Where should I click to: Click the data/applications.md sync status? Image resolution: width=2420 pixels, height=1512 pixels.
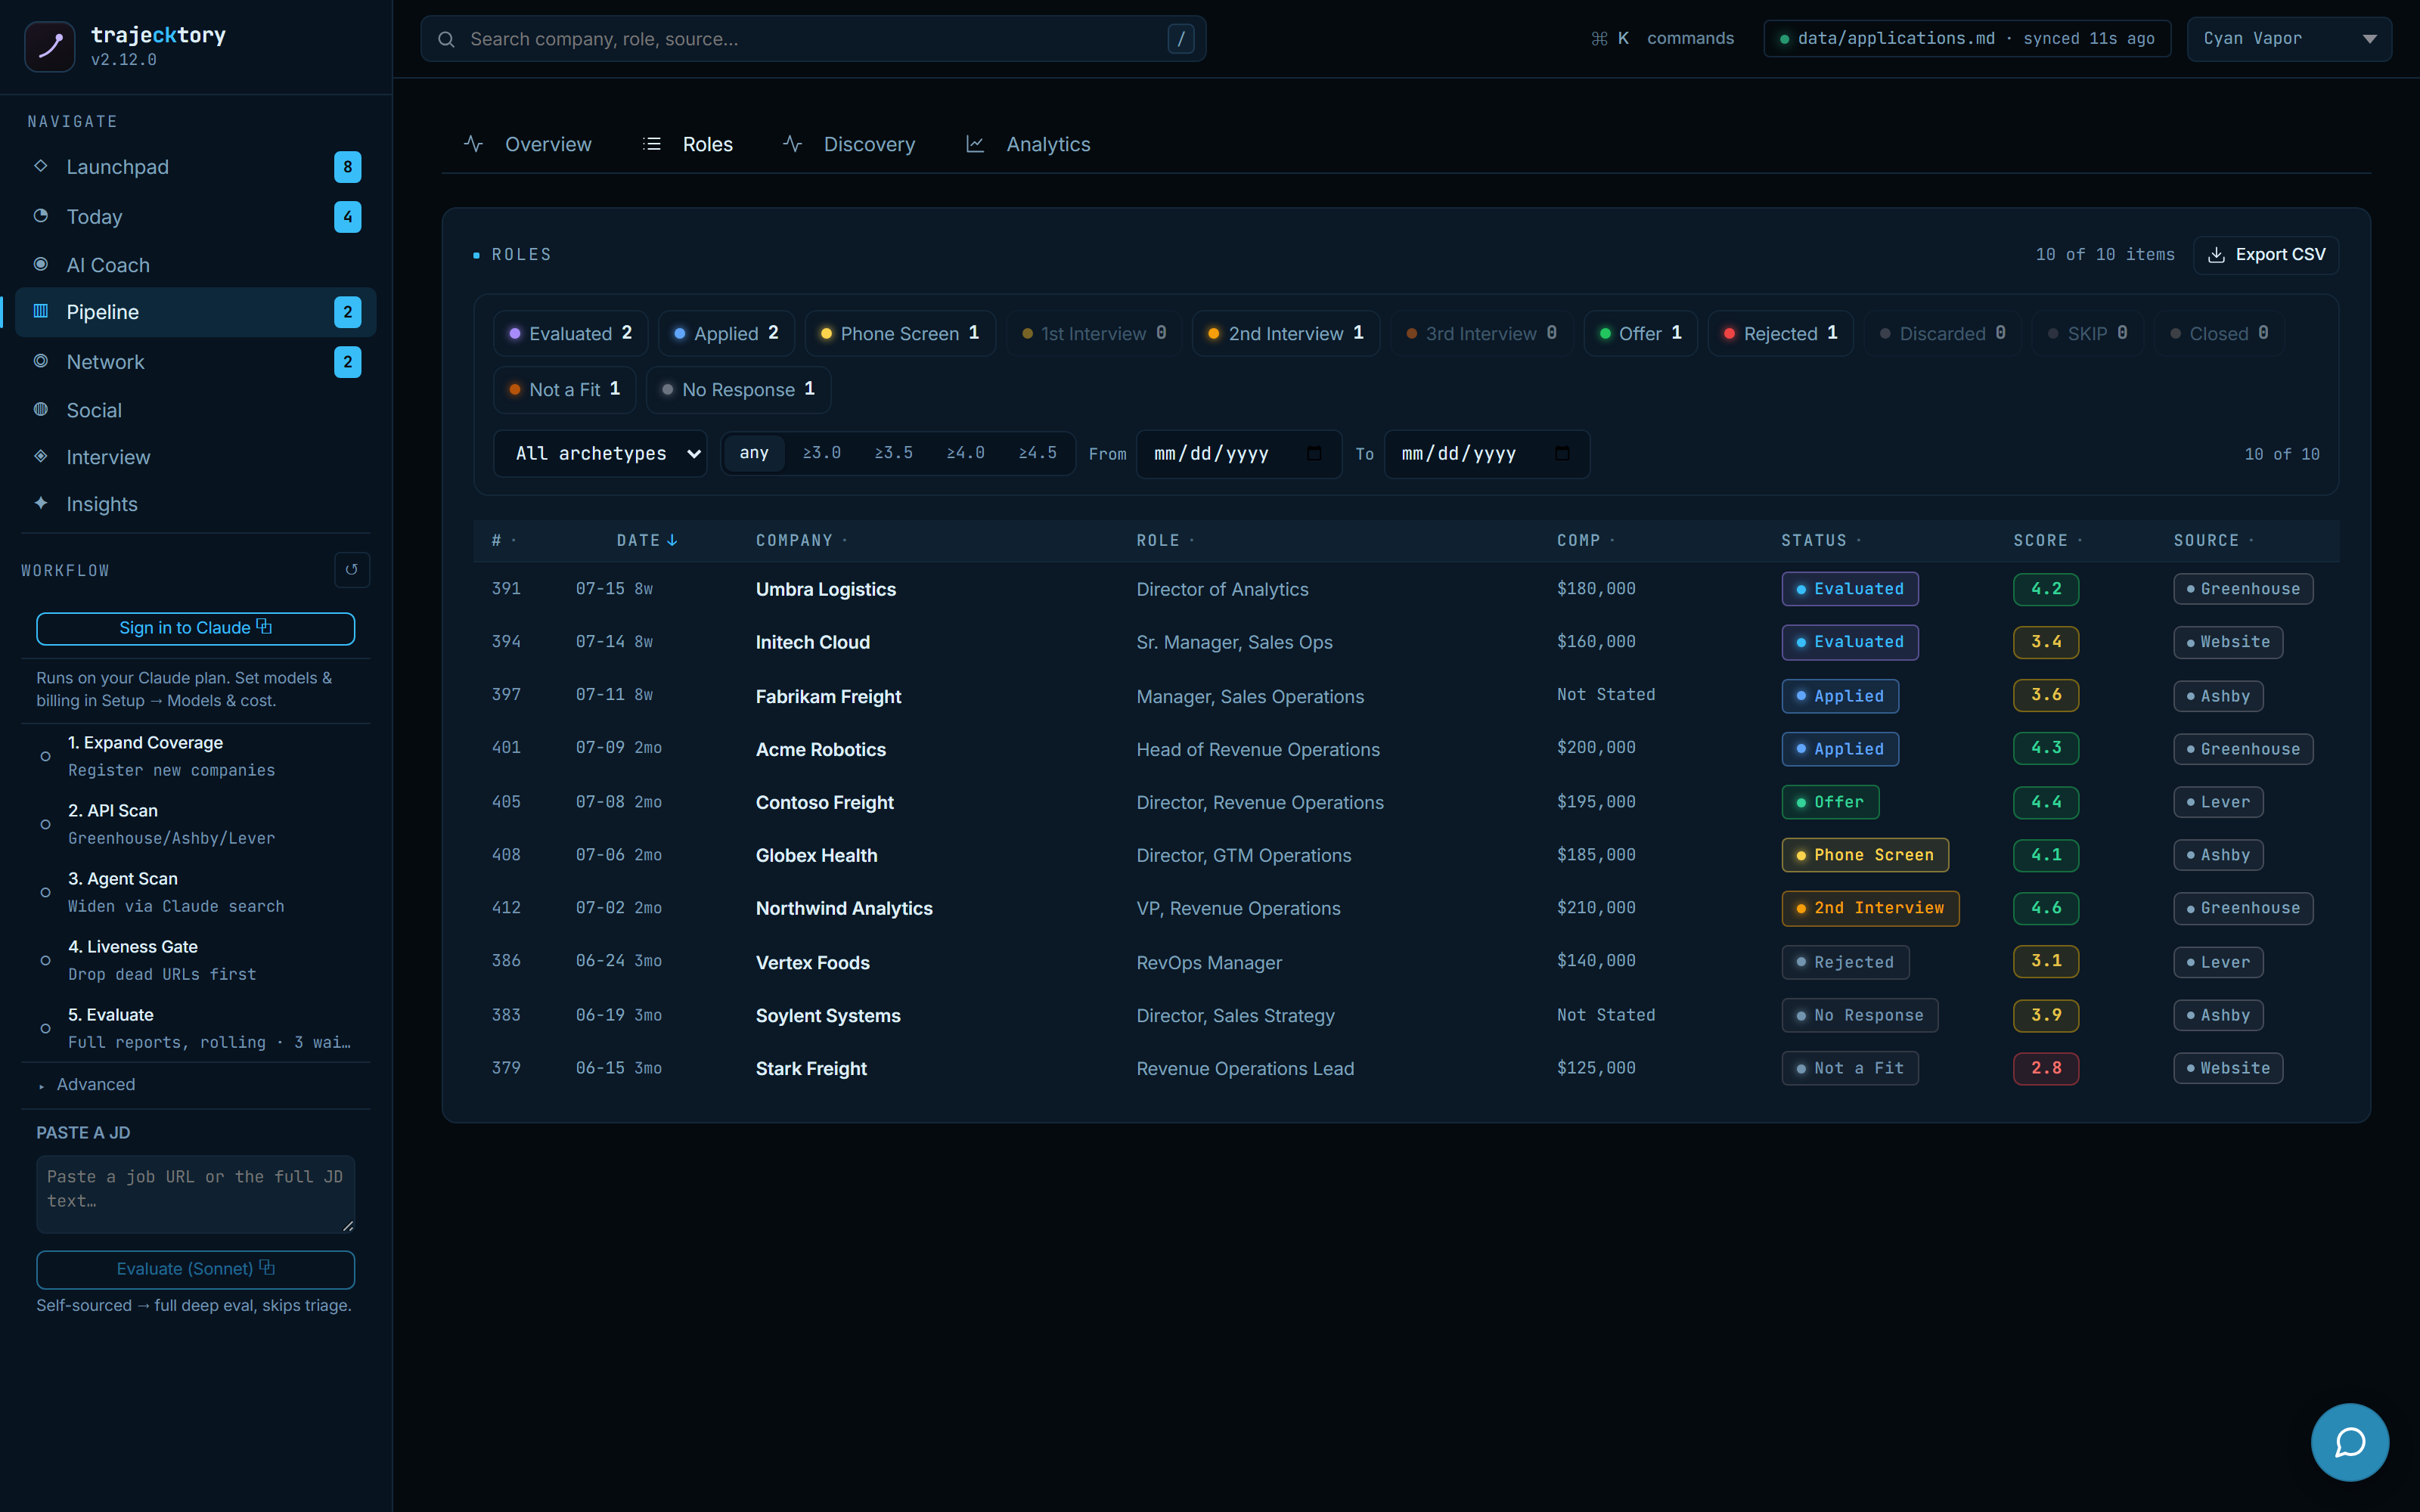click(x=1967, y=38)
